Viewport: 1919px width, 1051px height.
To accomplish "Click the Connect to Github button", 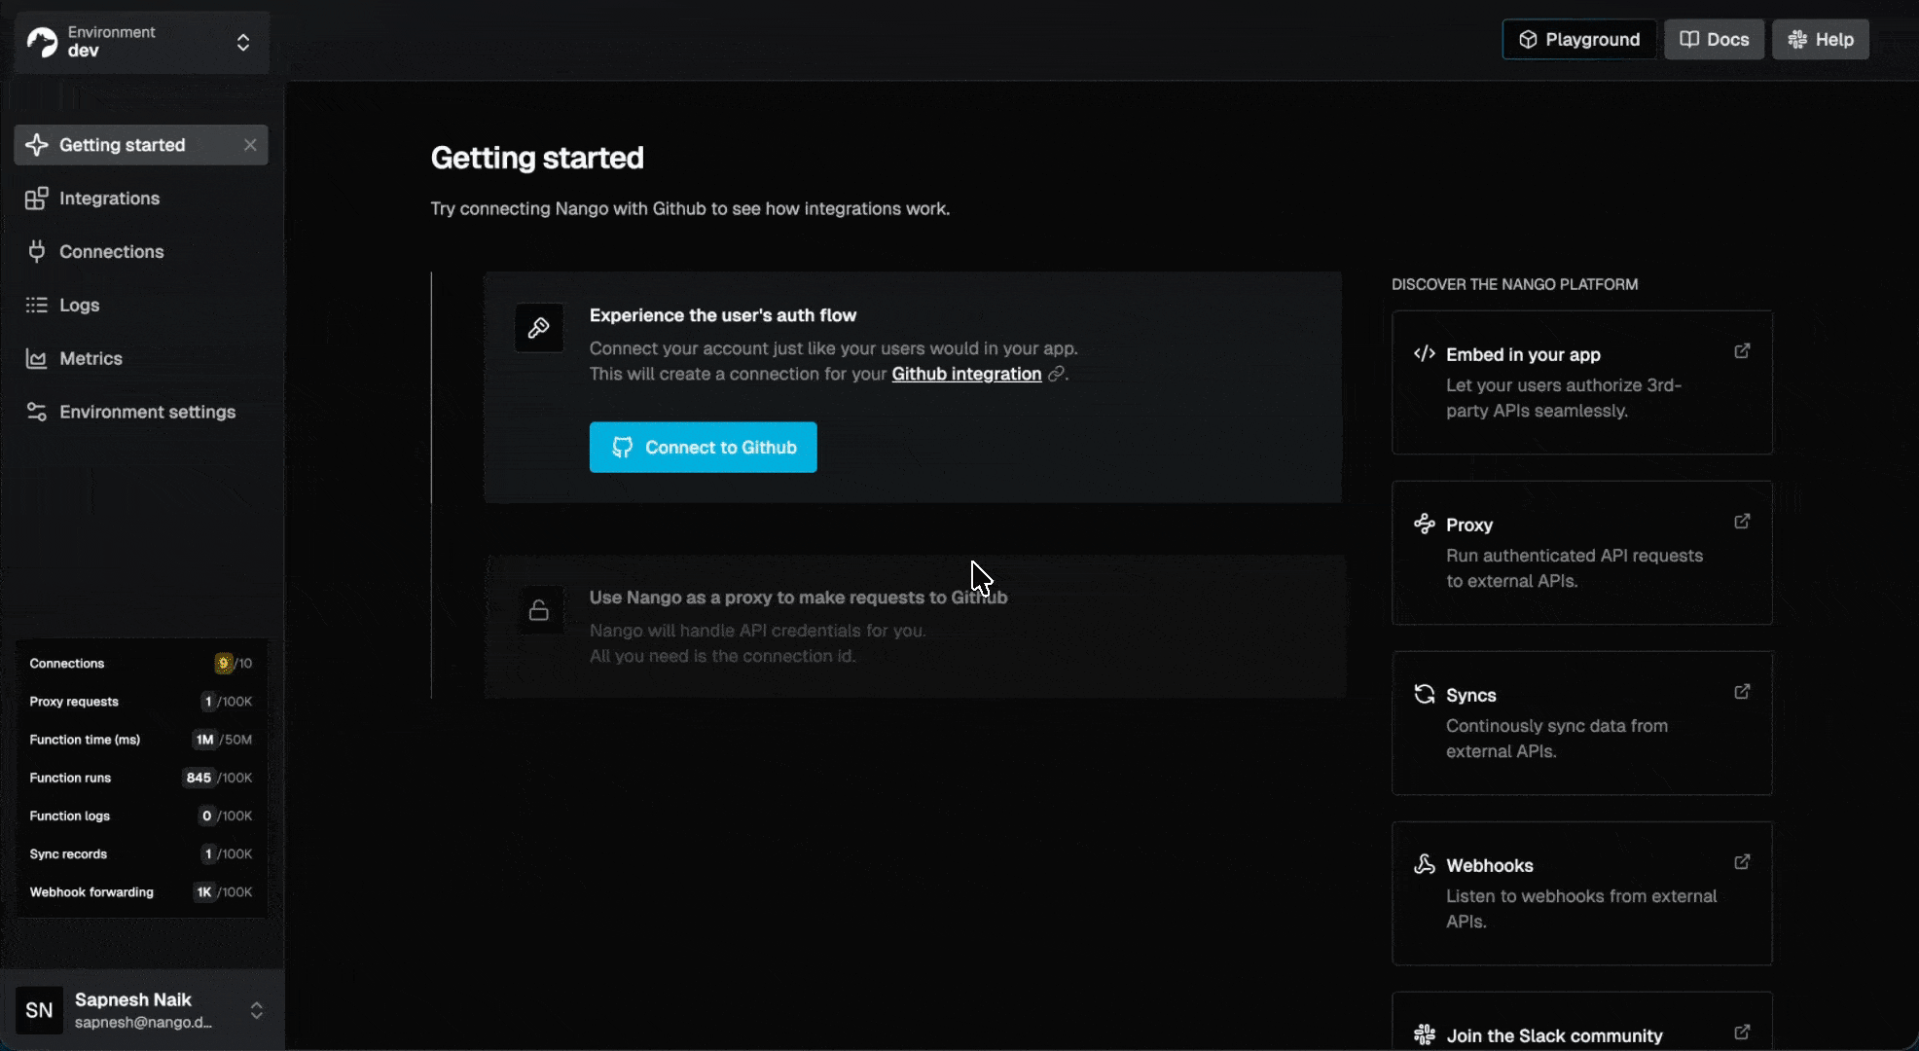I will [x=703, y=448].
